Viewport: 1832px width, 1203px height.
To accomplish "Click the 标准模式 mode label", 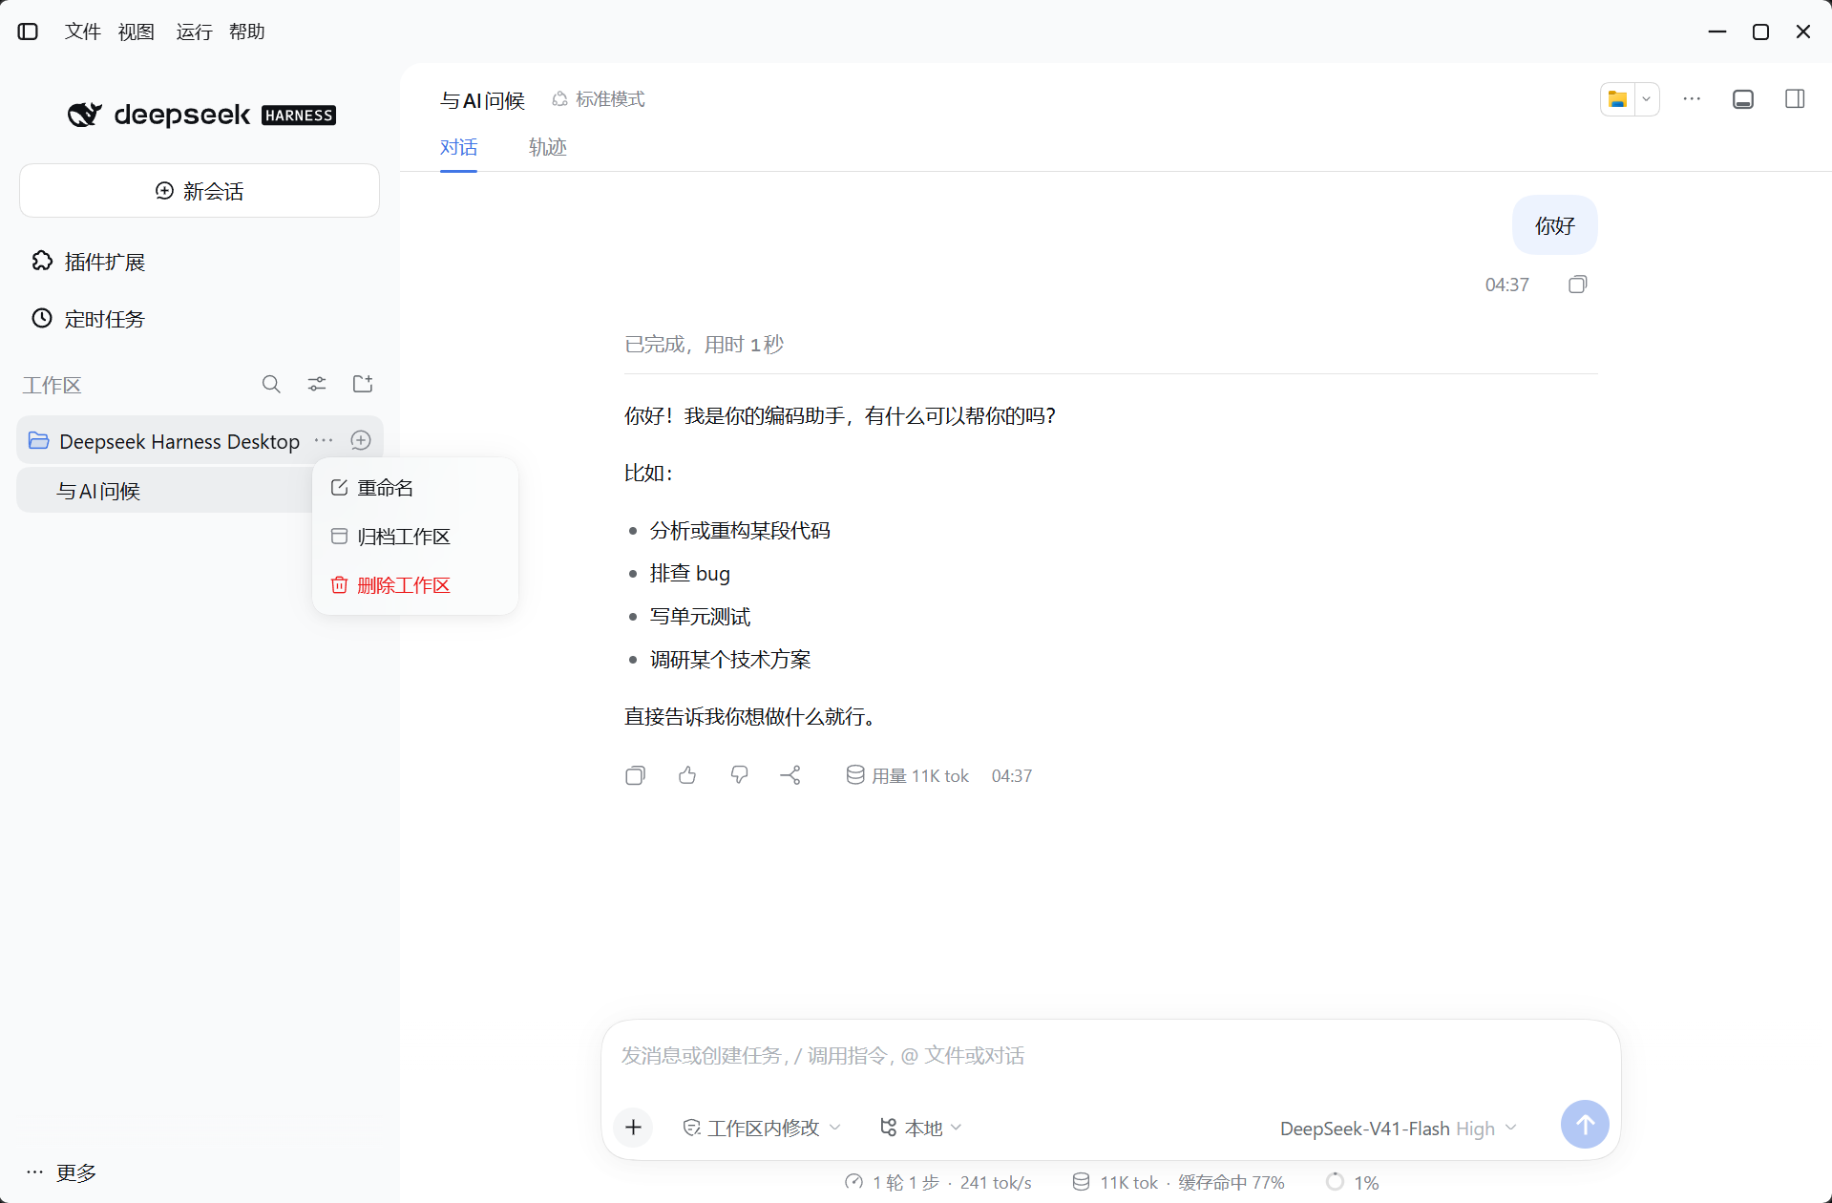I will click(x=599, y=99).
